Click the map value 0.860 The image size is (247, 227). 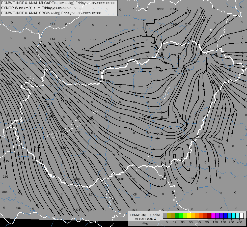[92, 133]
